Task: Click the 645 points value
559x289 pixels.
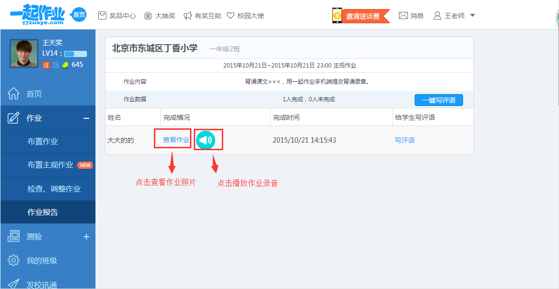Action: tap(77, 65)
